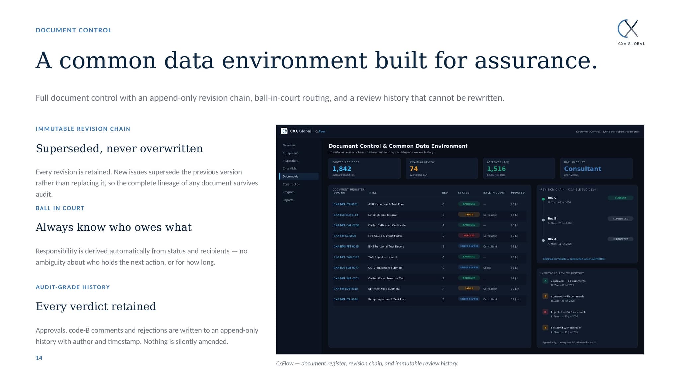The image size is (680, 382).
Task: Click Code B badge for LV Single Line Diagram
Action: (469, 215)
